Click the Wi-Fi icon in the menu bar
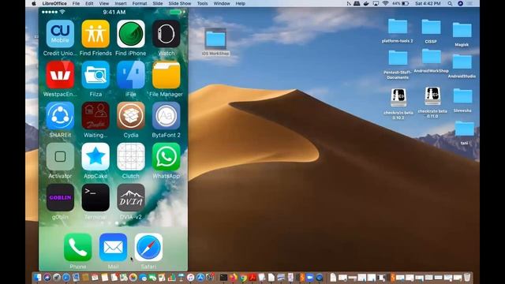Image resolution: width=505 pixels, height=284 pixels. pyautogui.click(x=385, y=3)
